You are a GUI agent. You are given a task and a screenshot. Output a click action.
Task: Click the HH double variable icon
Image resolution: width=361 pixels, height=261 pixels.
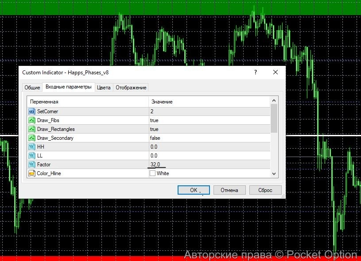click(x=32, y=147)
